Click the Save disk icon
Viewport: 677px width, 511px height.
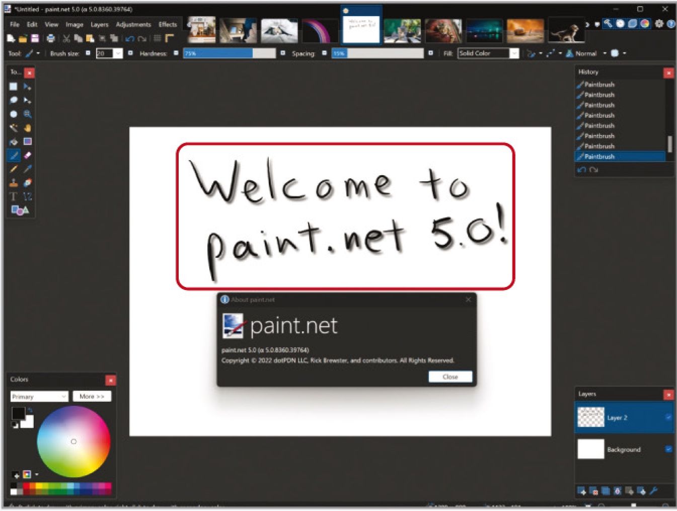pyautogui.click(x=35, y=38)
